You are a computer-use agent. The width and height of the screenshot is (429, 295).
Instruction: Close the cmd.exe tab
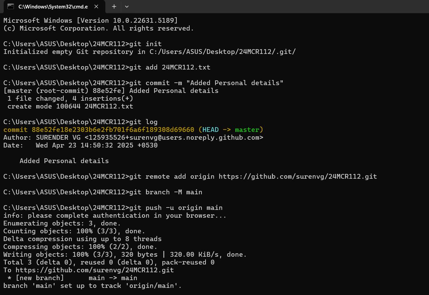(96, 6)
